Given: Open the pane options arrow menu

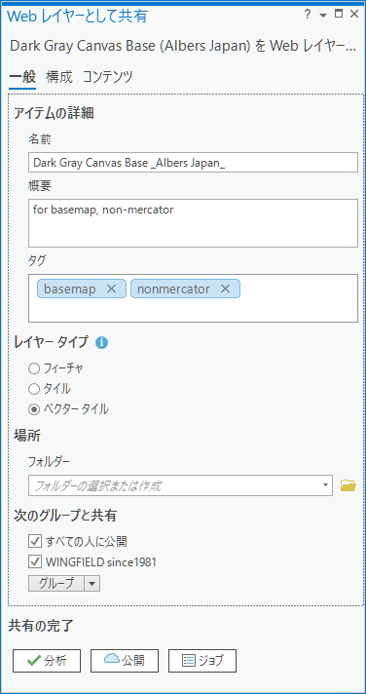Looking at the screenshot, I should [323, 15].
